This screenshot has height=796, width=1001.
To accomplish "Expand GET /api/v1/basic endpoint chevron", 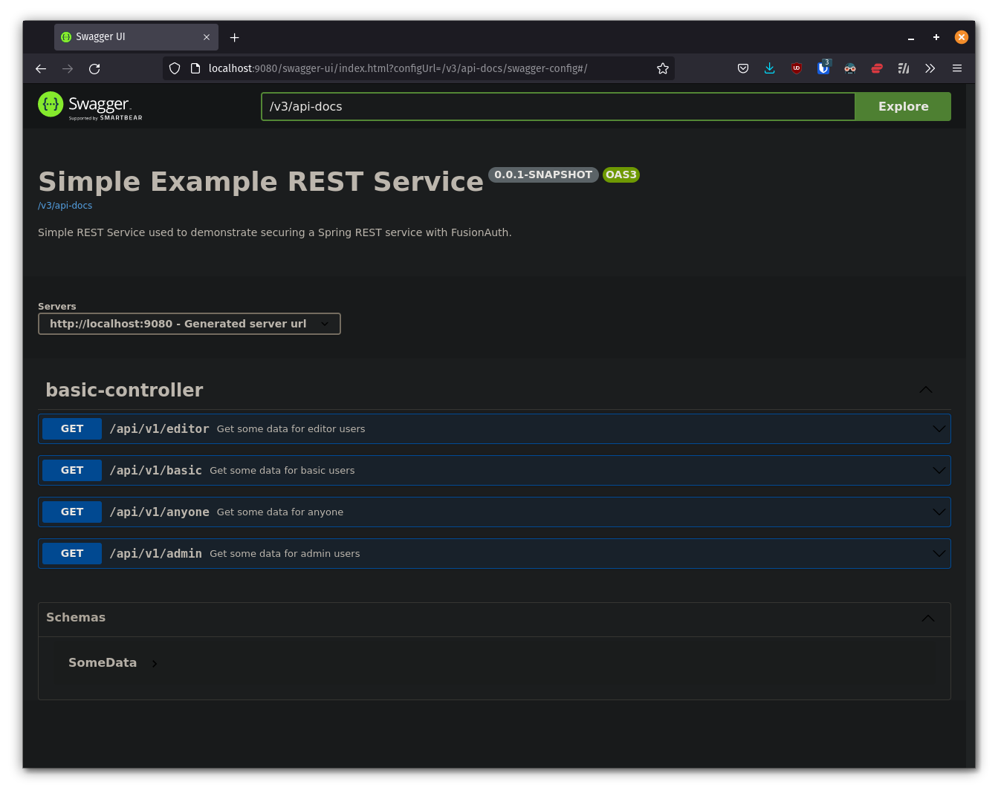I will point(939,470).
